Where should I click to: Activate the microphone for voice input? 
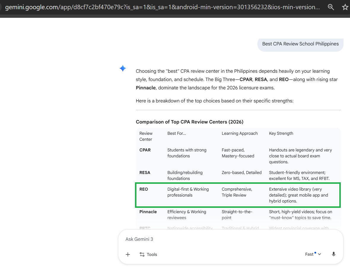(334, 254)
